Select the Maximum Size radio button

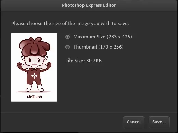67,37
